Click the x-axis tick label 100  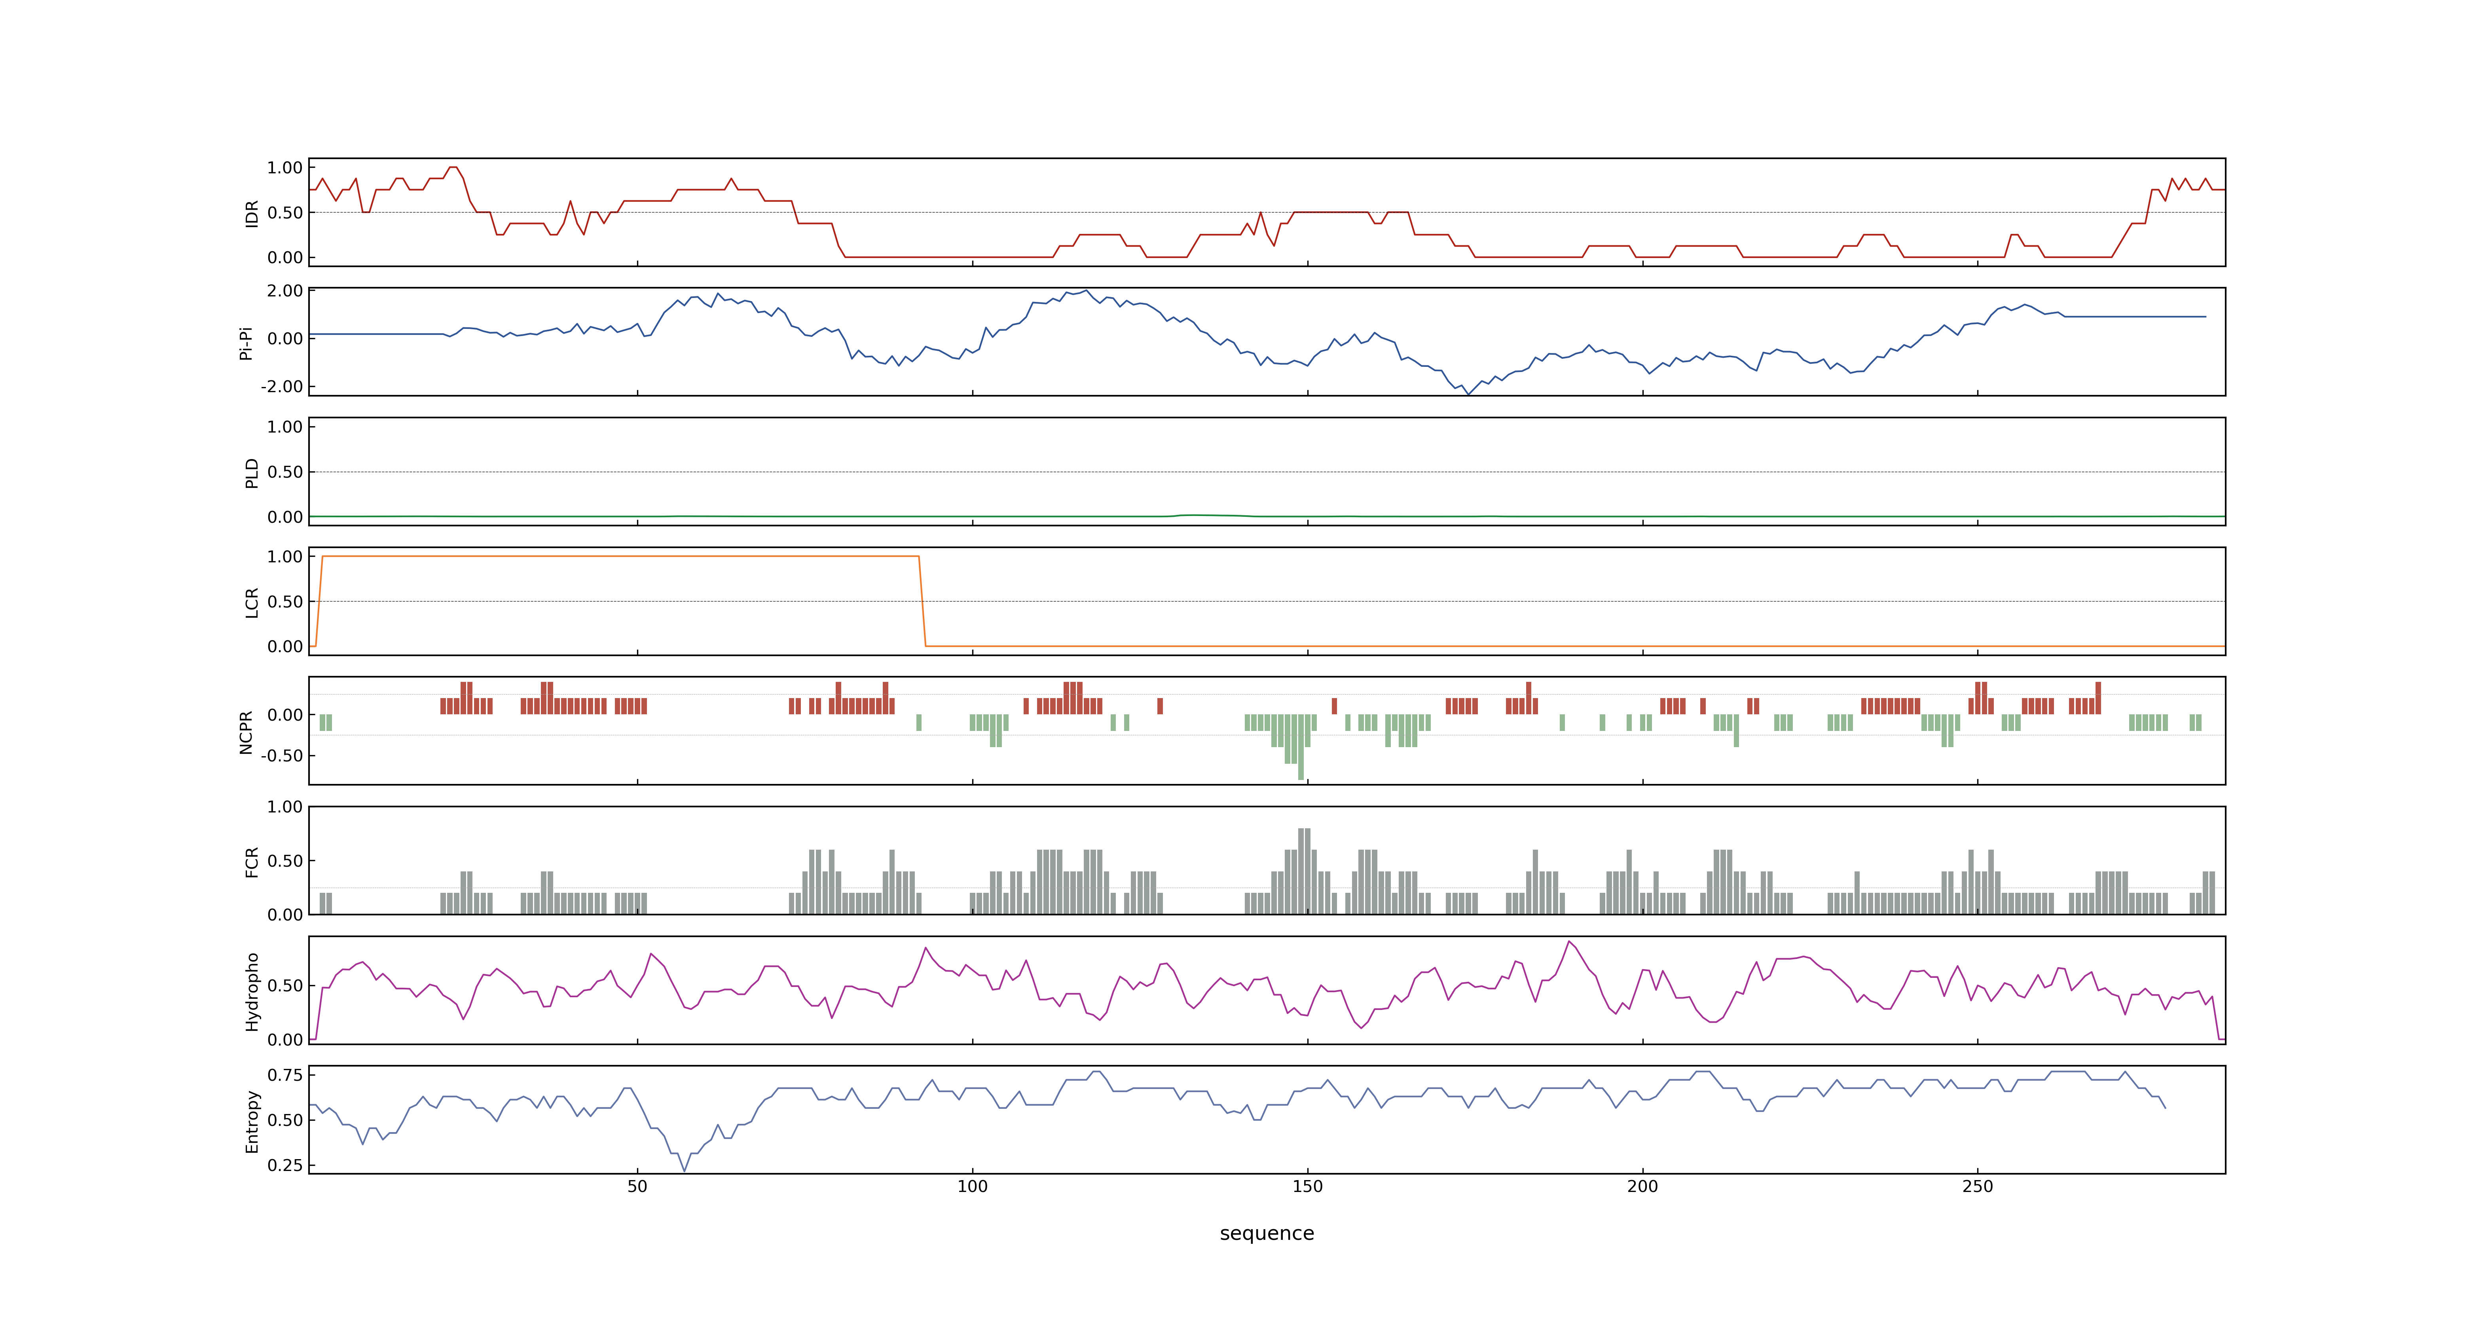pos(973,1186)
